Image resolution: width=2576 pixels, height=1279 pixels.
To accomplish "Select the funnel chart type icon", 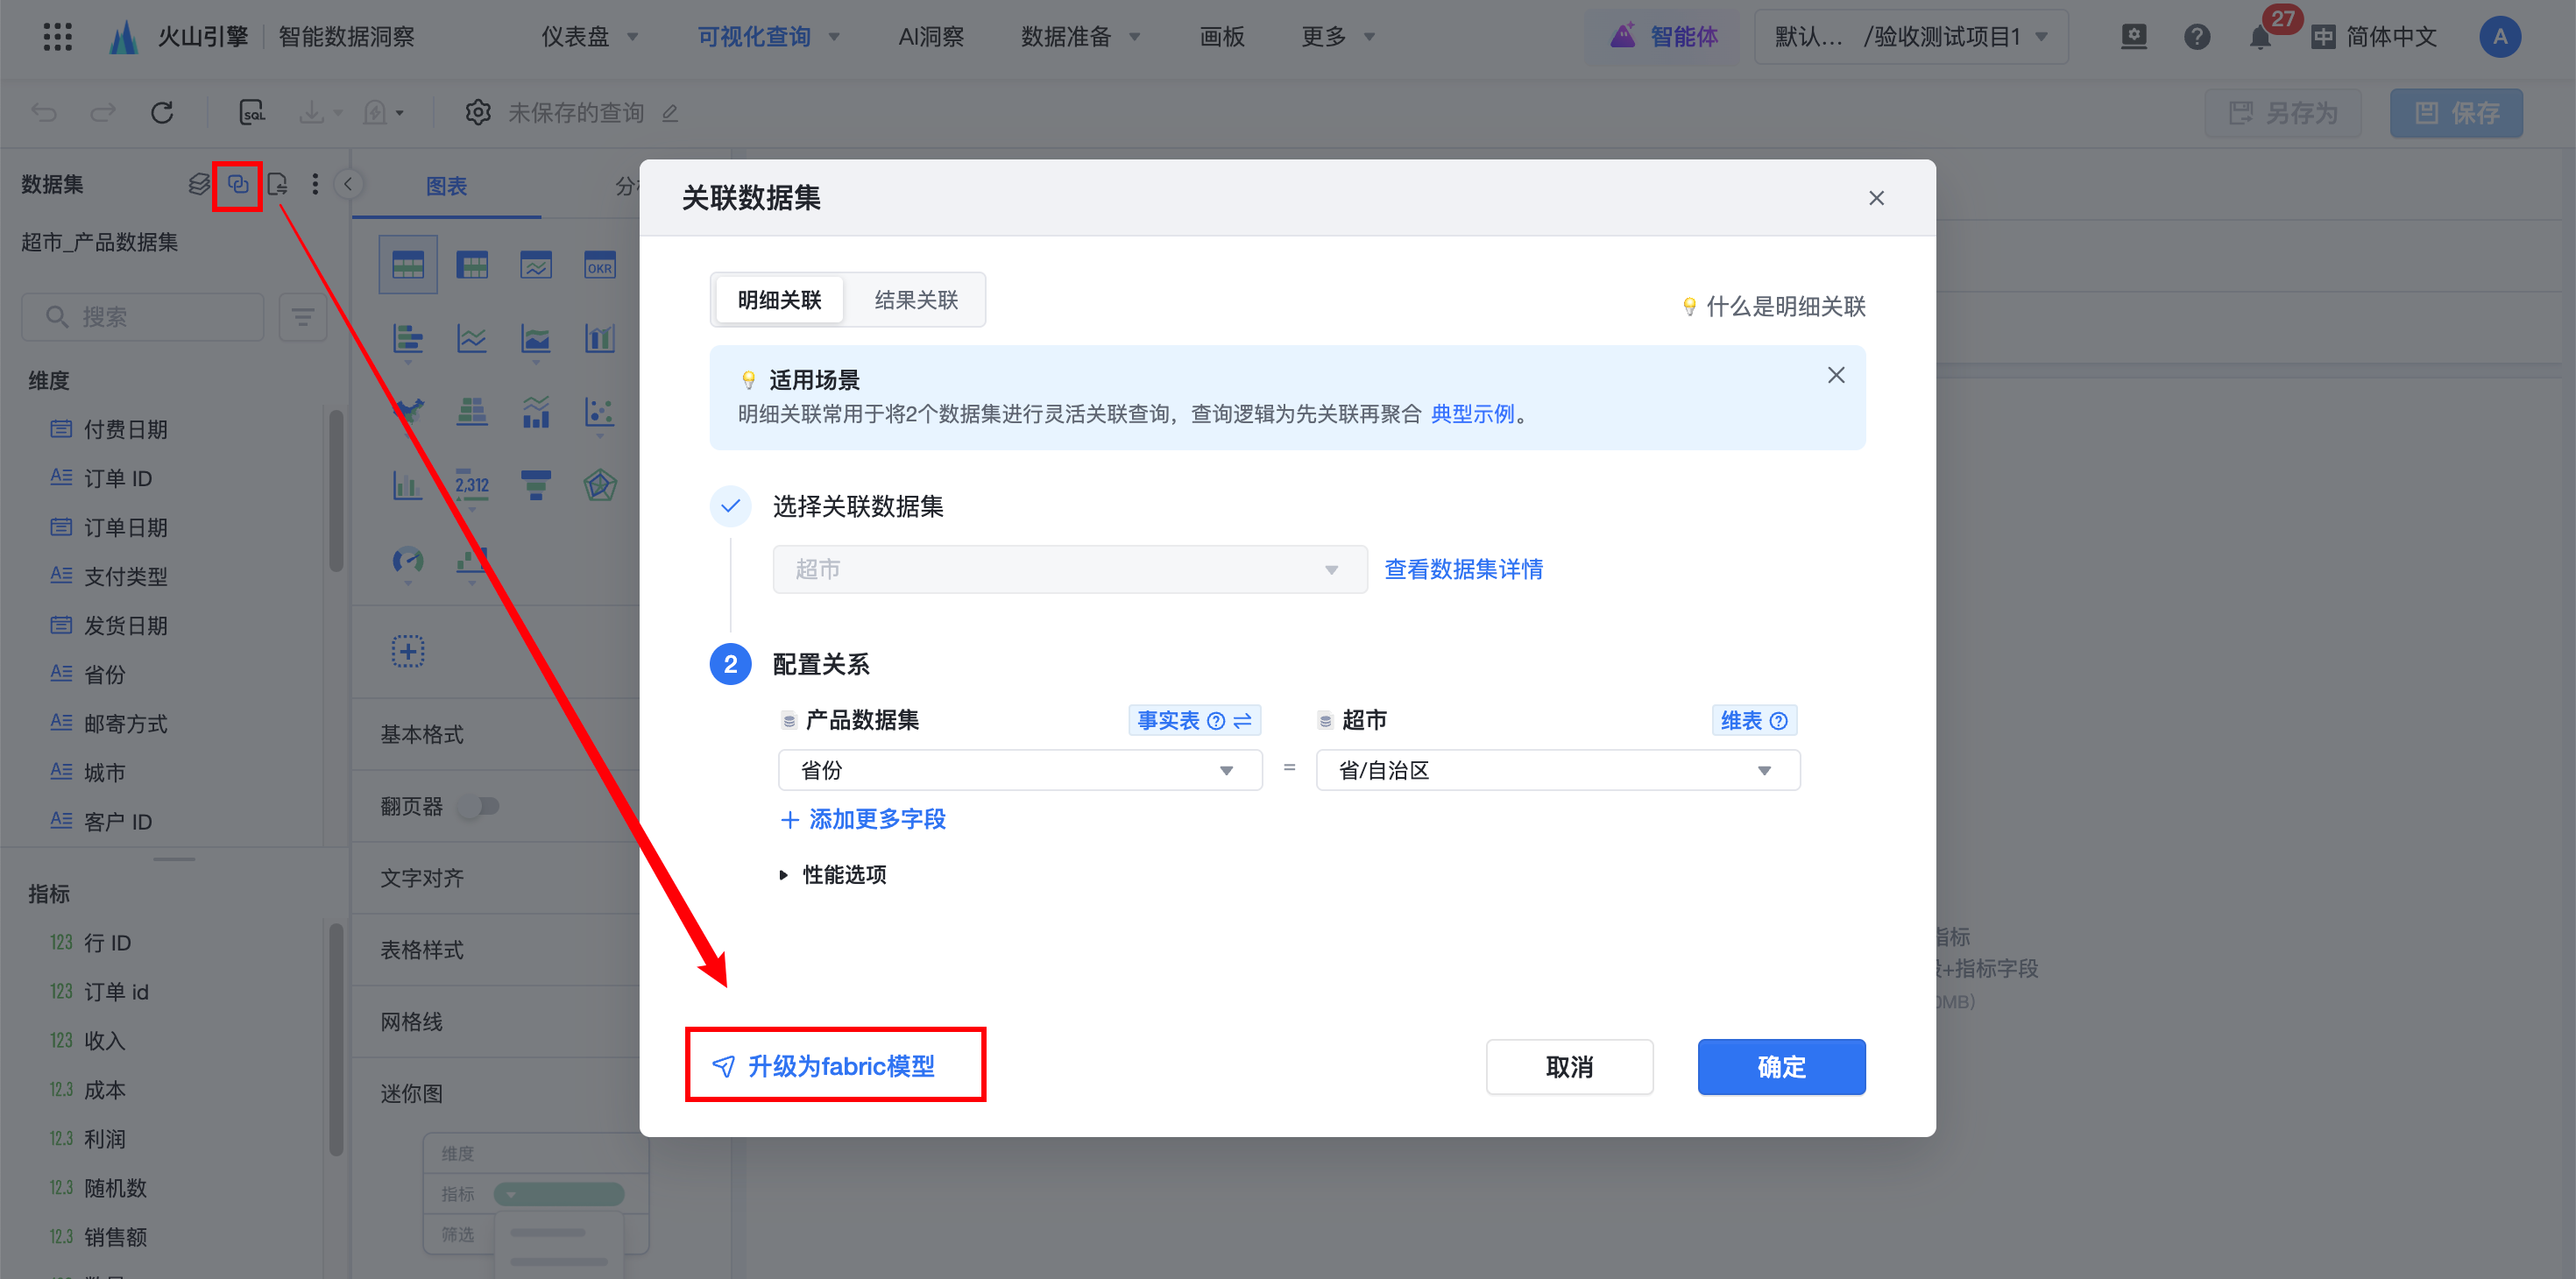I will pos(535,486).
